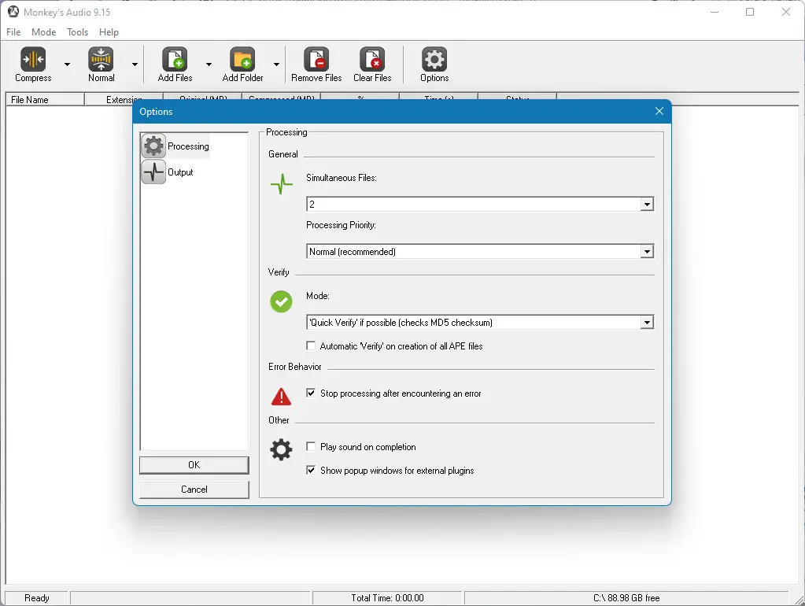The height and width of the screenshot is (606, 805).
Task: Click the green pulse General icon
Action: (282, 184)
